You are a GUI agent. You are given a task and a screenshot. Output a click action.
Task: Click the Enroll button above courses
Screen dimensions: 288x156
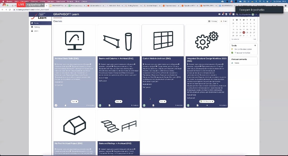tap(224, 21)
